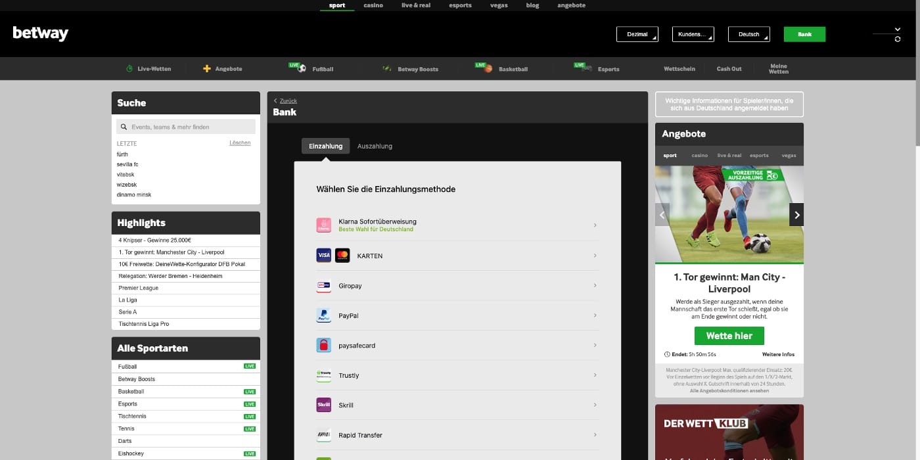
Task: Open Klarna Sofortüberweisung row chevron
Action: coord(595,225)
